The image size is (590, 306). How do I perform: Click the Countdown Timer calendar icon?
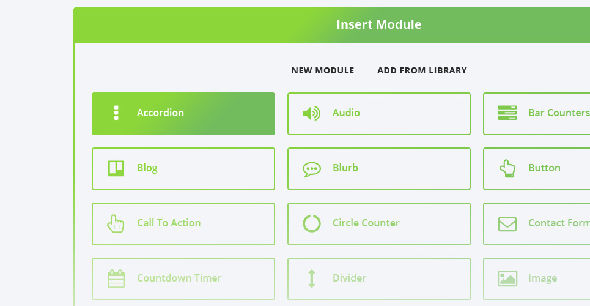pos(116,278)
